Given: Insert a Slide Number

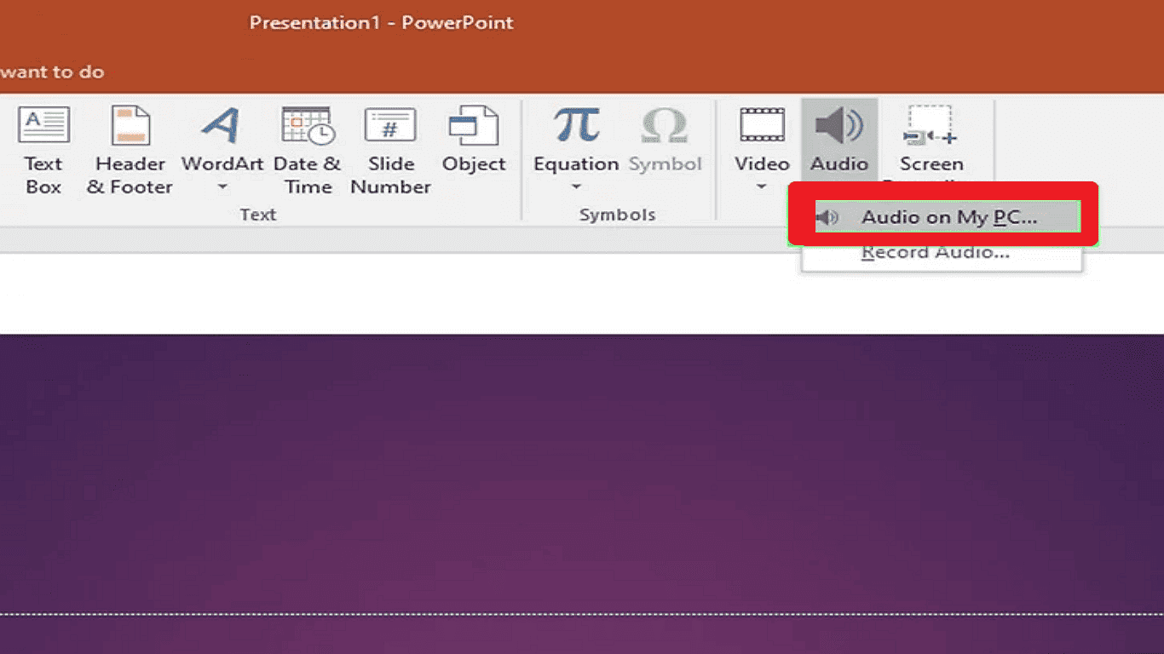Looking at the screenshot, I should coord(390,150).
